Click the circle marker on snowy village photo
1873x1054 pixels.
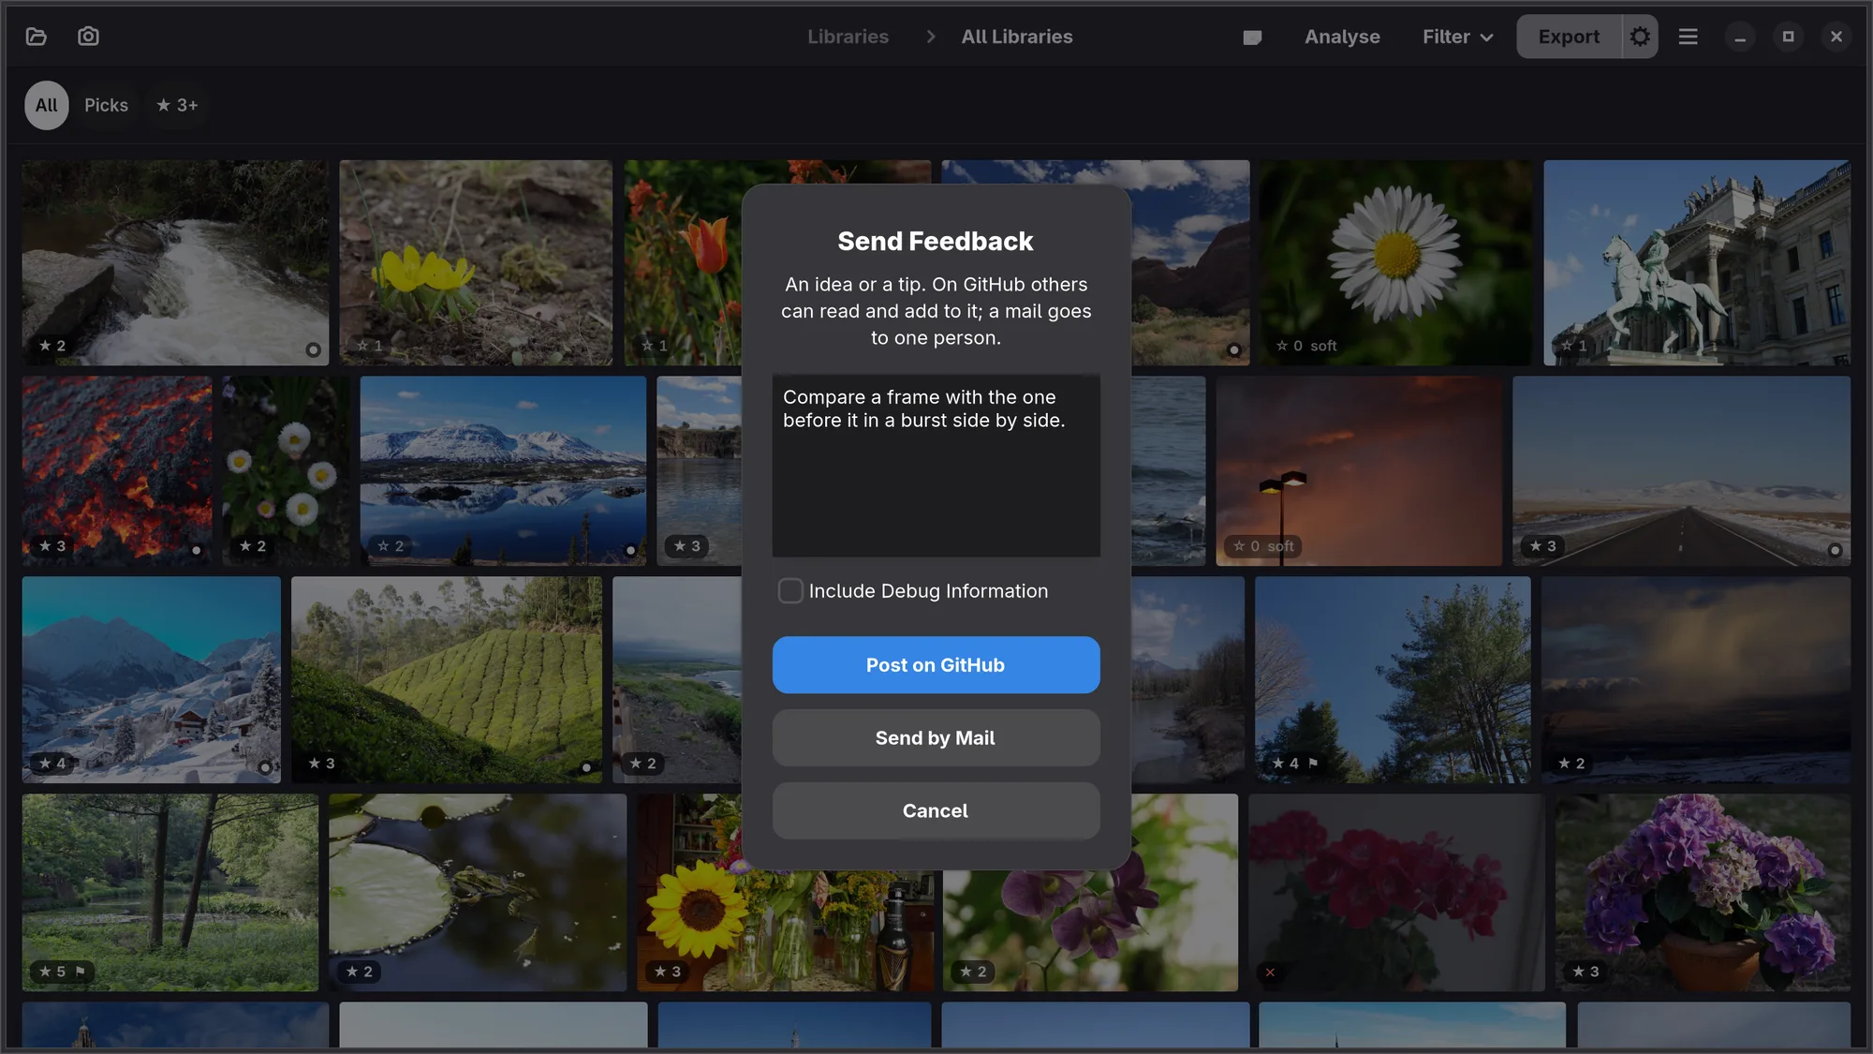tap(265, 768)
